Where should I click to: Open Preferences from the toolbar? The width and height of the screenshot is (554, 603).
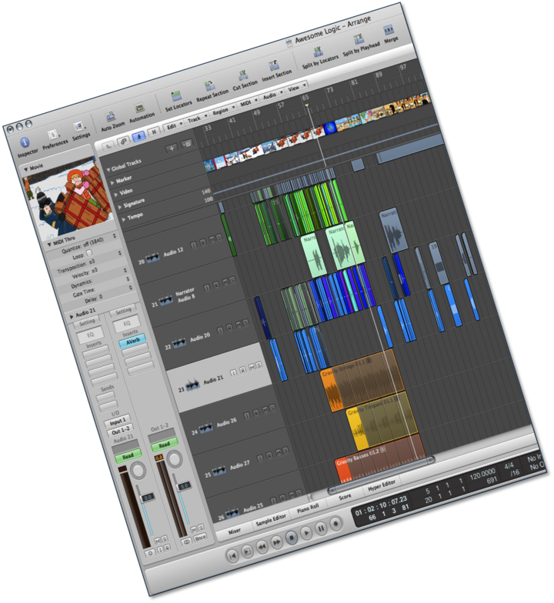tap(52, 135)
